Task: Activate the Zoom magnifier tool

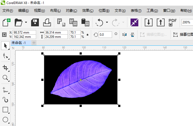Action: point(5,78)
